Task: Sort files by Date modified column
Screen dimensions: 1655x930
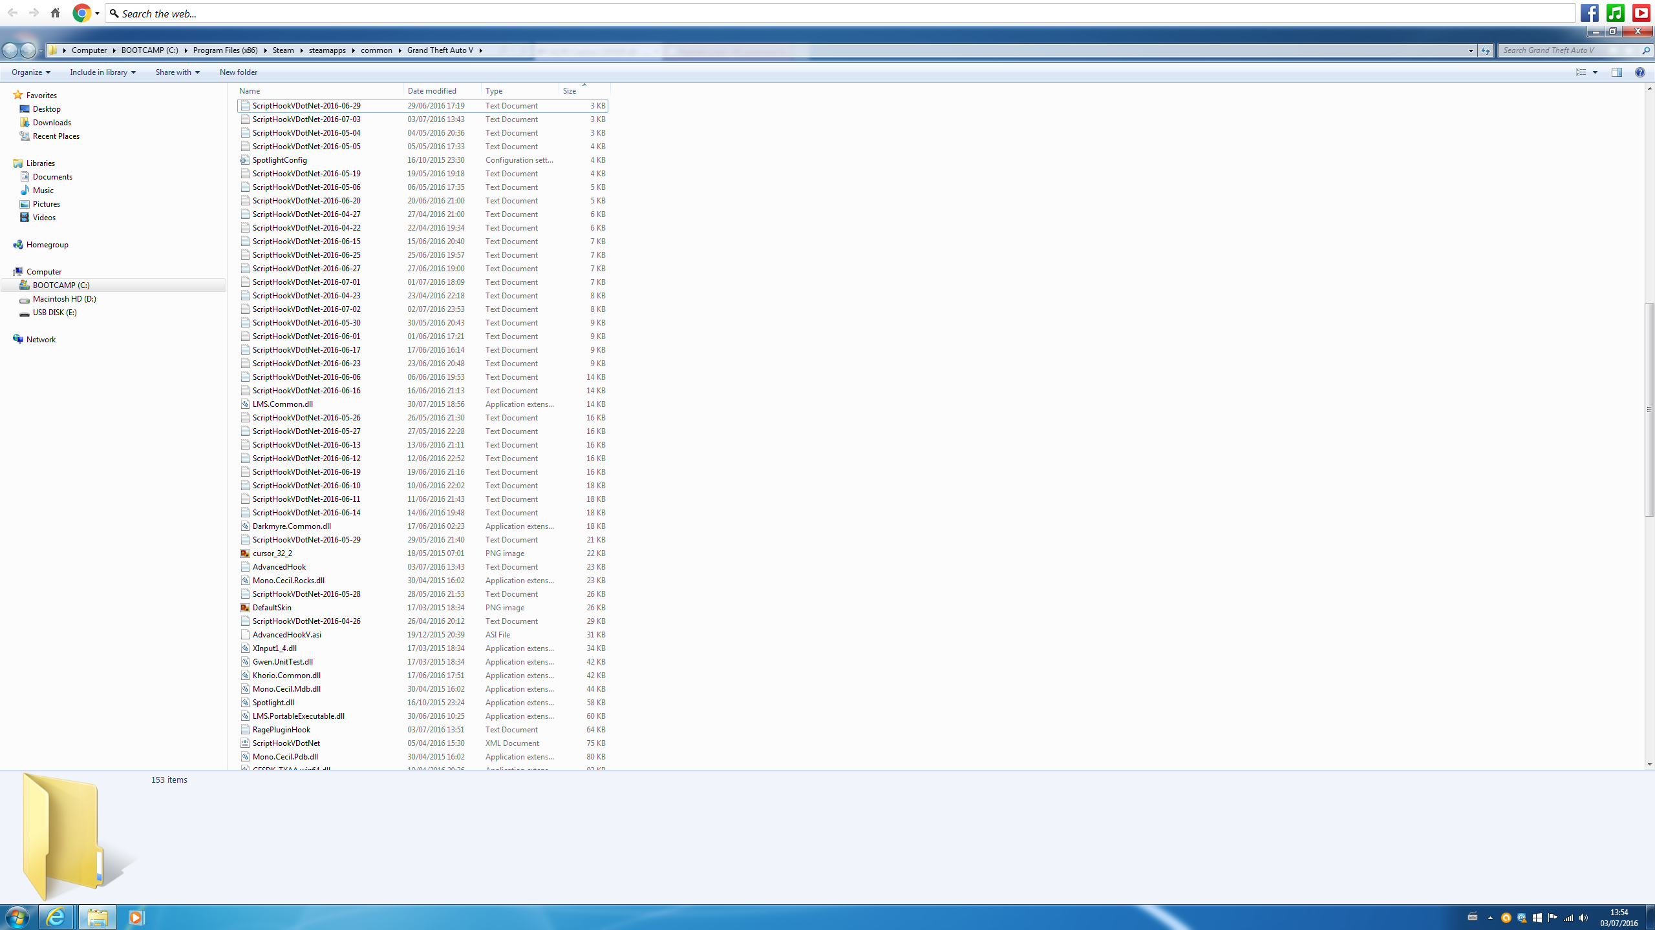Action: coord(432,91)
